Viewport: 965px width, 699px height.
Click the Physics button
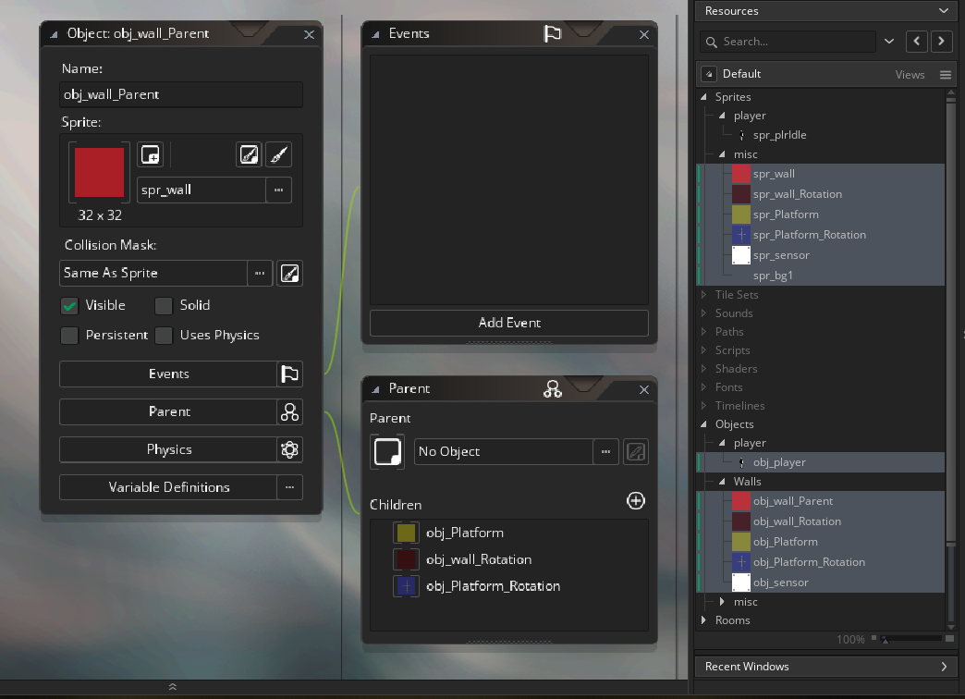pyautogui.click(x=168, y=449)
